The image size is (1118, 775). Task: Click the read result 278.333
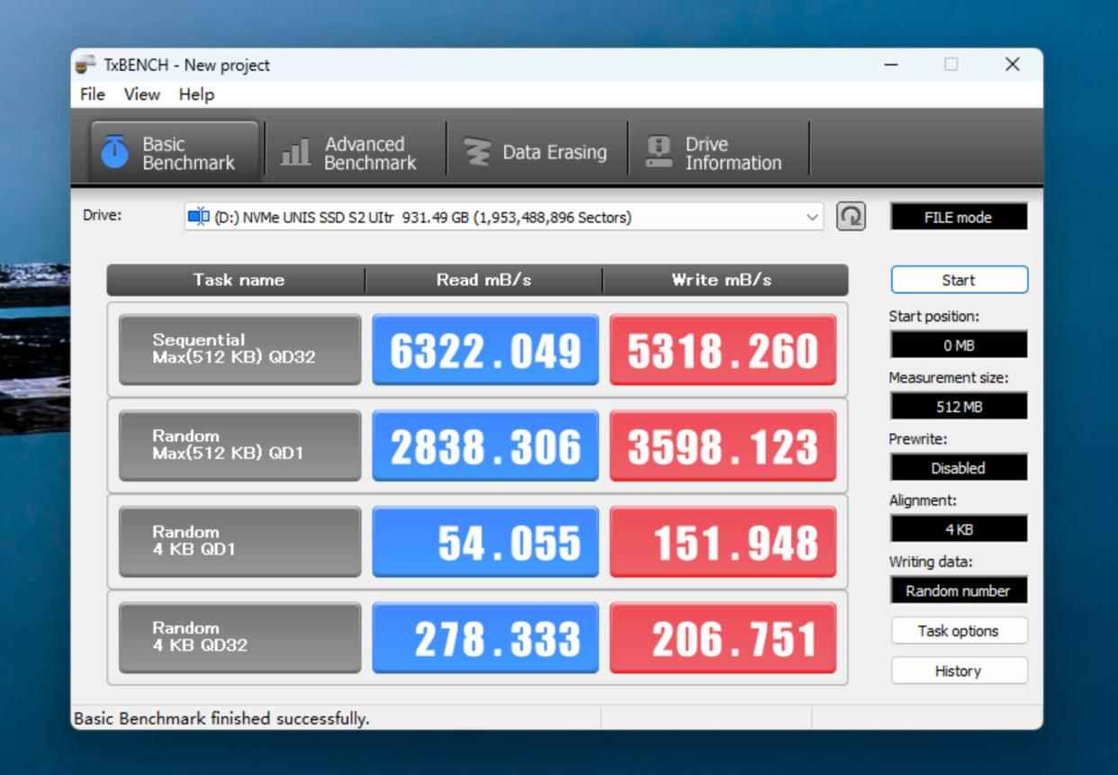pyautogui.click(x=485, y=637)
